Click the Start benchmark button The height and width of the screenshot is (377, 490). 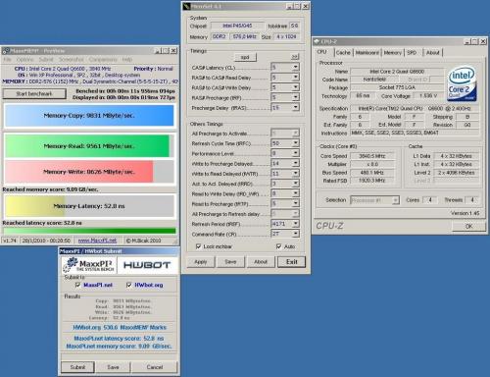(34, 94)
